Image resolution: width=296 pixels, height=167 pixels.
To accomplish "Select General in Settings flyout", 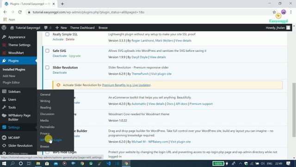I will pyautogui.click(x=45, y=95).
